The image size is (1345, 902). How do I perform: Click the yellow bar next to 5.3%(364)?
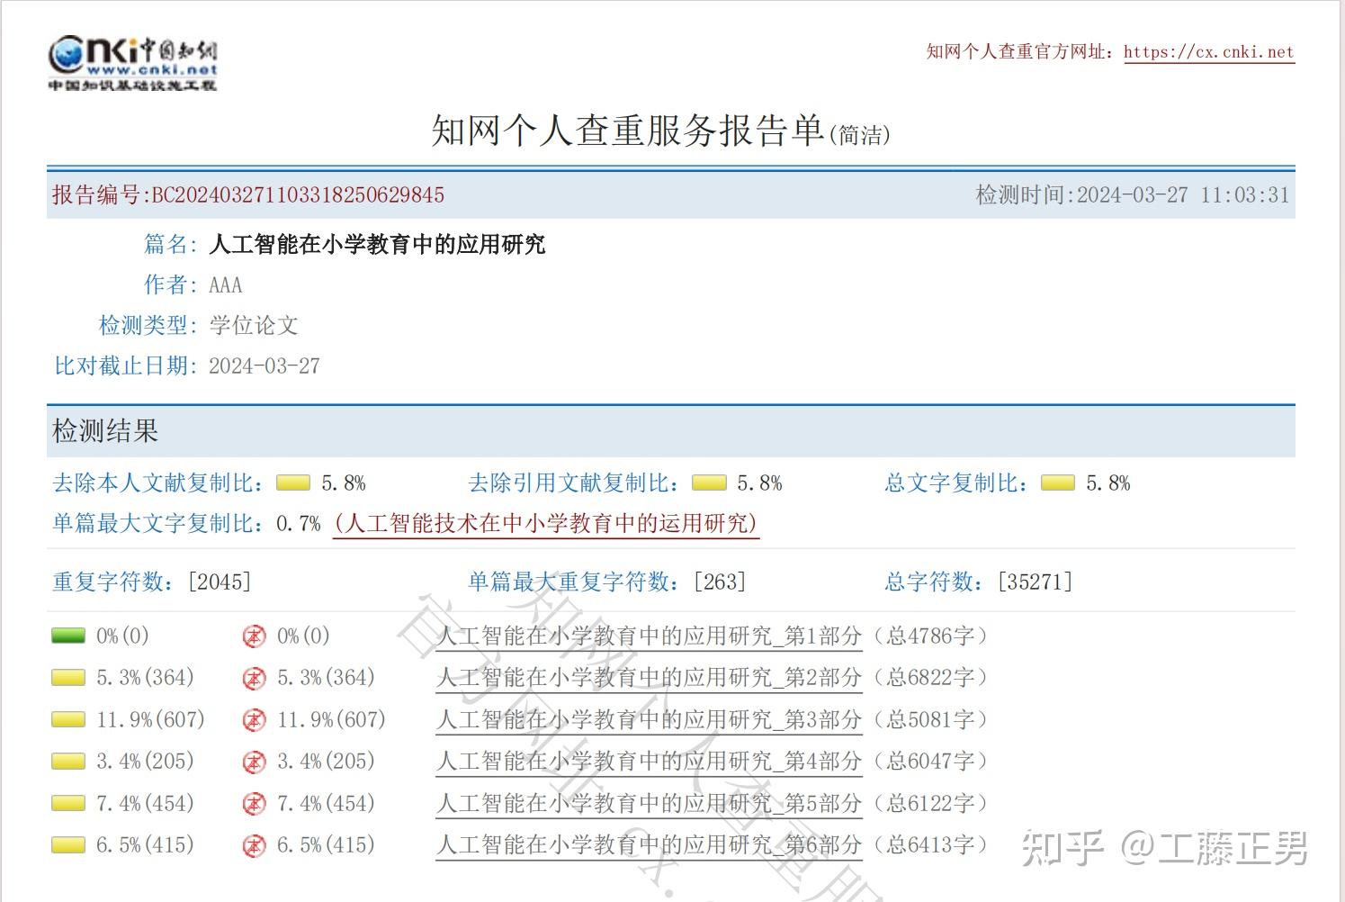click(x=68, y=678)
